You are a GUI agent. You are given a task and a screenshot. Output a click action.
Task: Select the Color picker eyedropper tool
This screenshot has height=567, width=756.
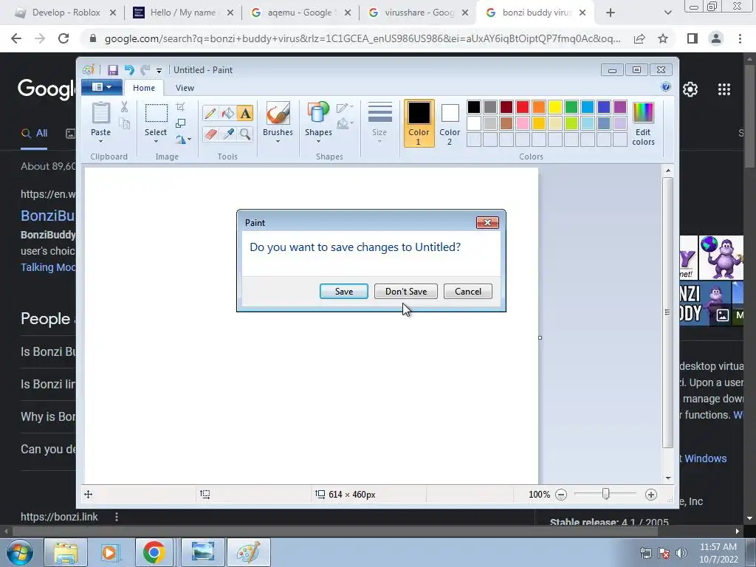[x=227, y=134]
